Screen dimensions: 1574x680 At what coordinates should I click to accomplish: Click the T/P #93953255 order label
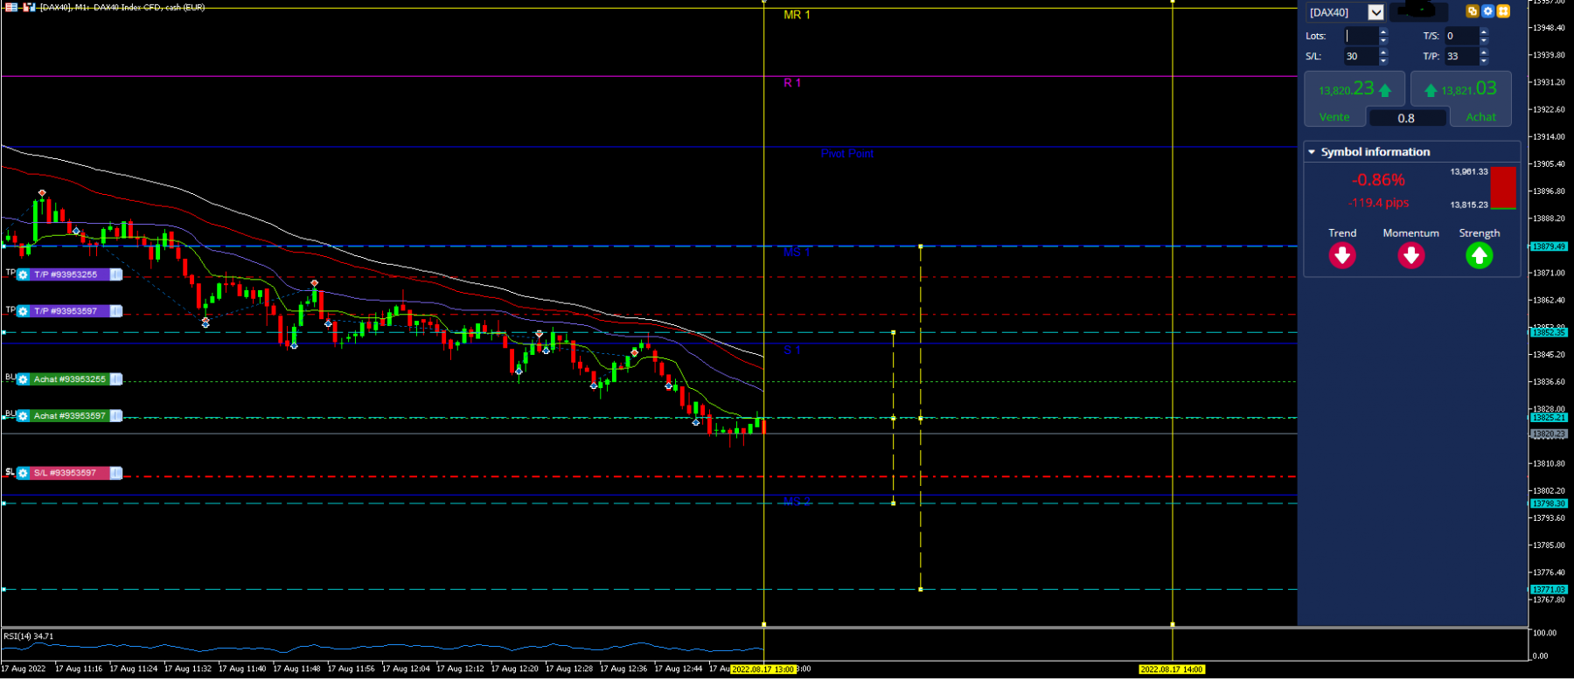(x=69, y=274)
